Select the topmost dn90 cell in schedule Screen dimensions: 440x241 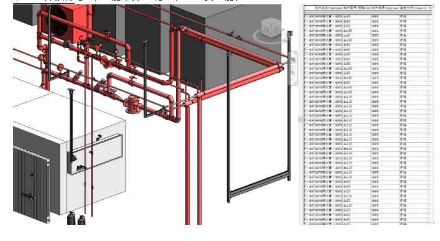(357, 17)
